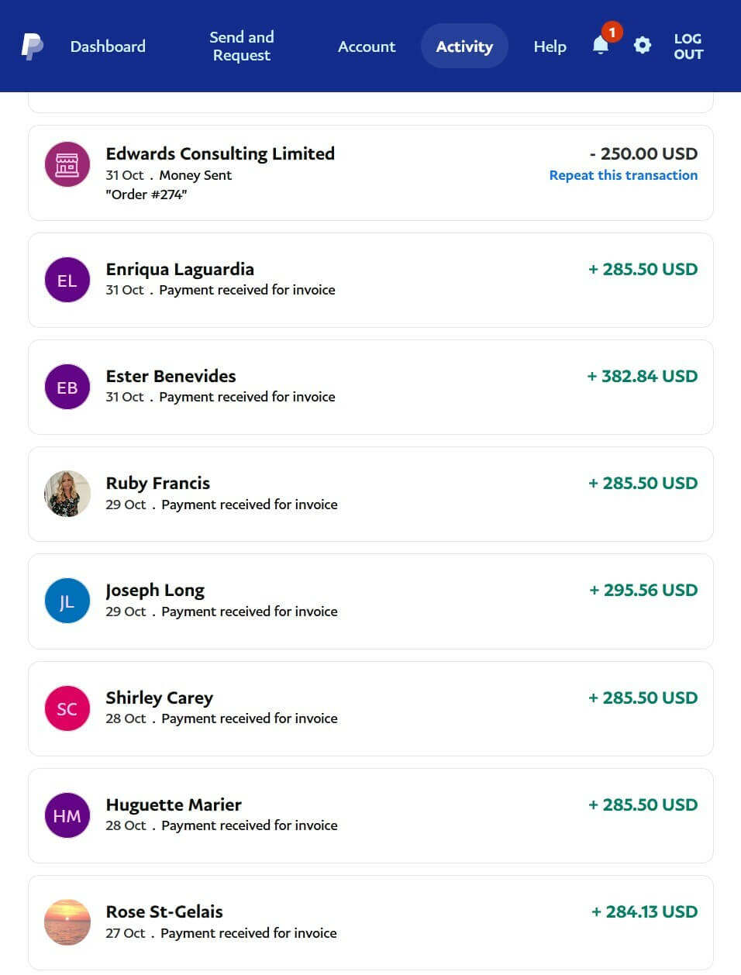Open Send and Request menu
Screen dimensions: 741x975
click(x=242, y=47)
